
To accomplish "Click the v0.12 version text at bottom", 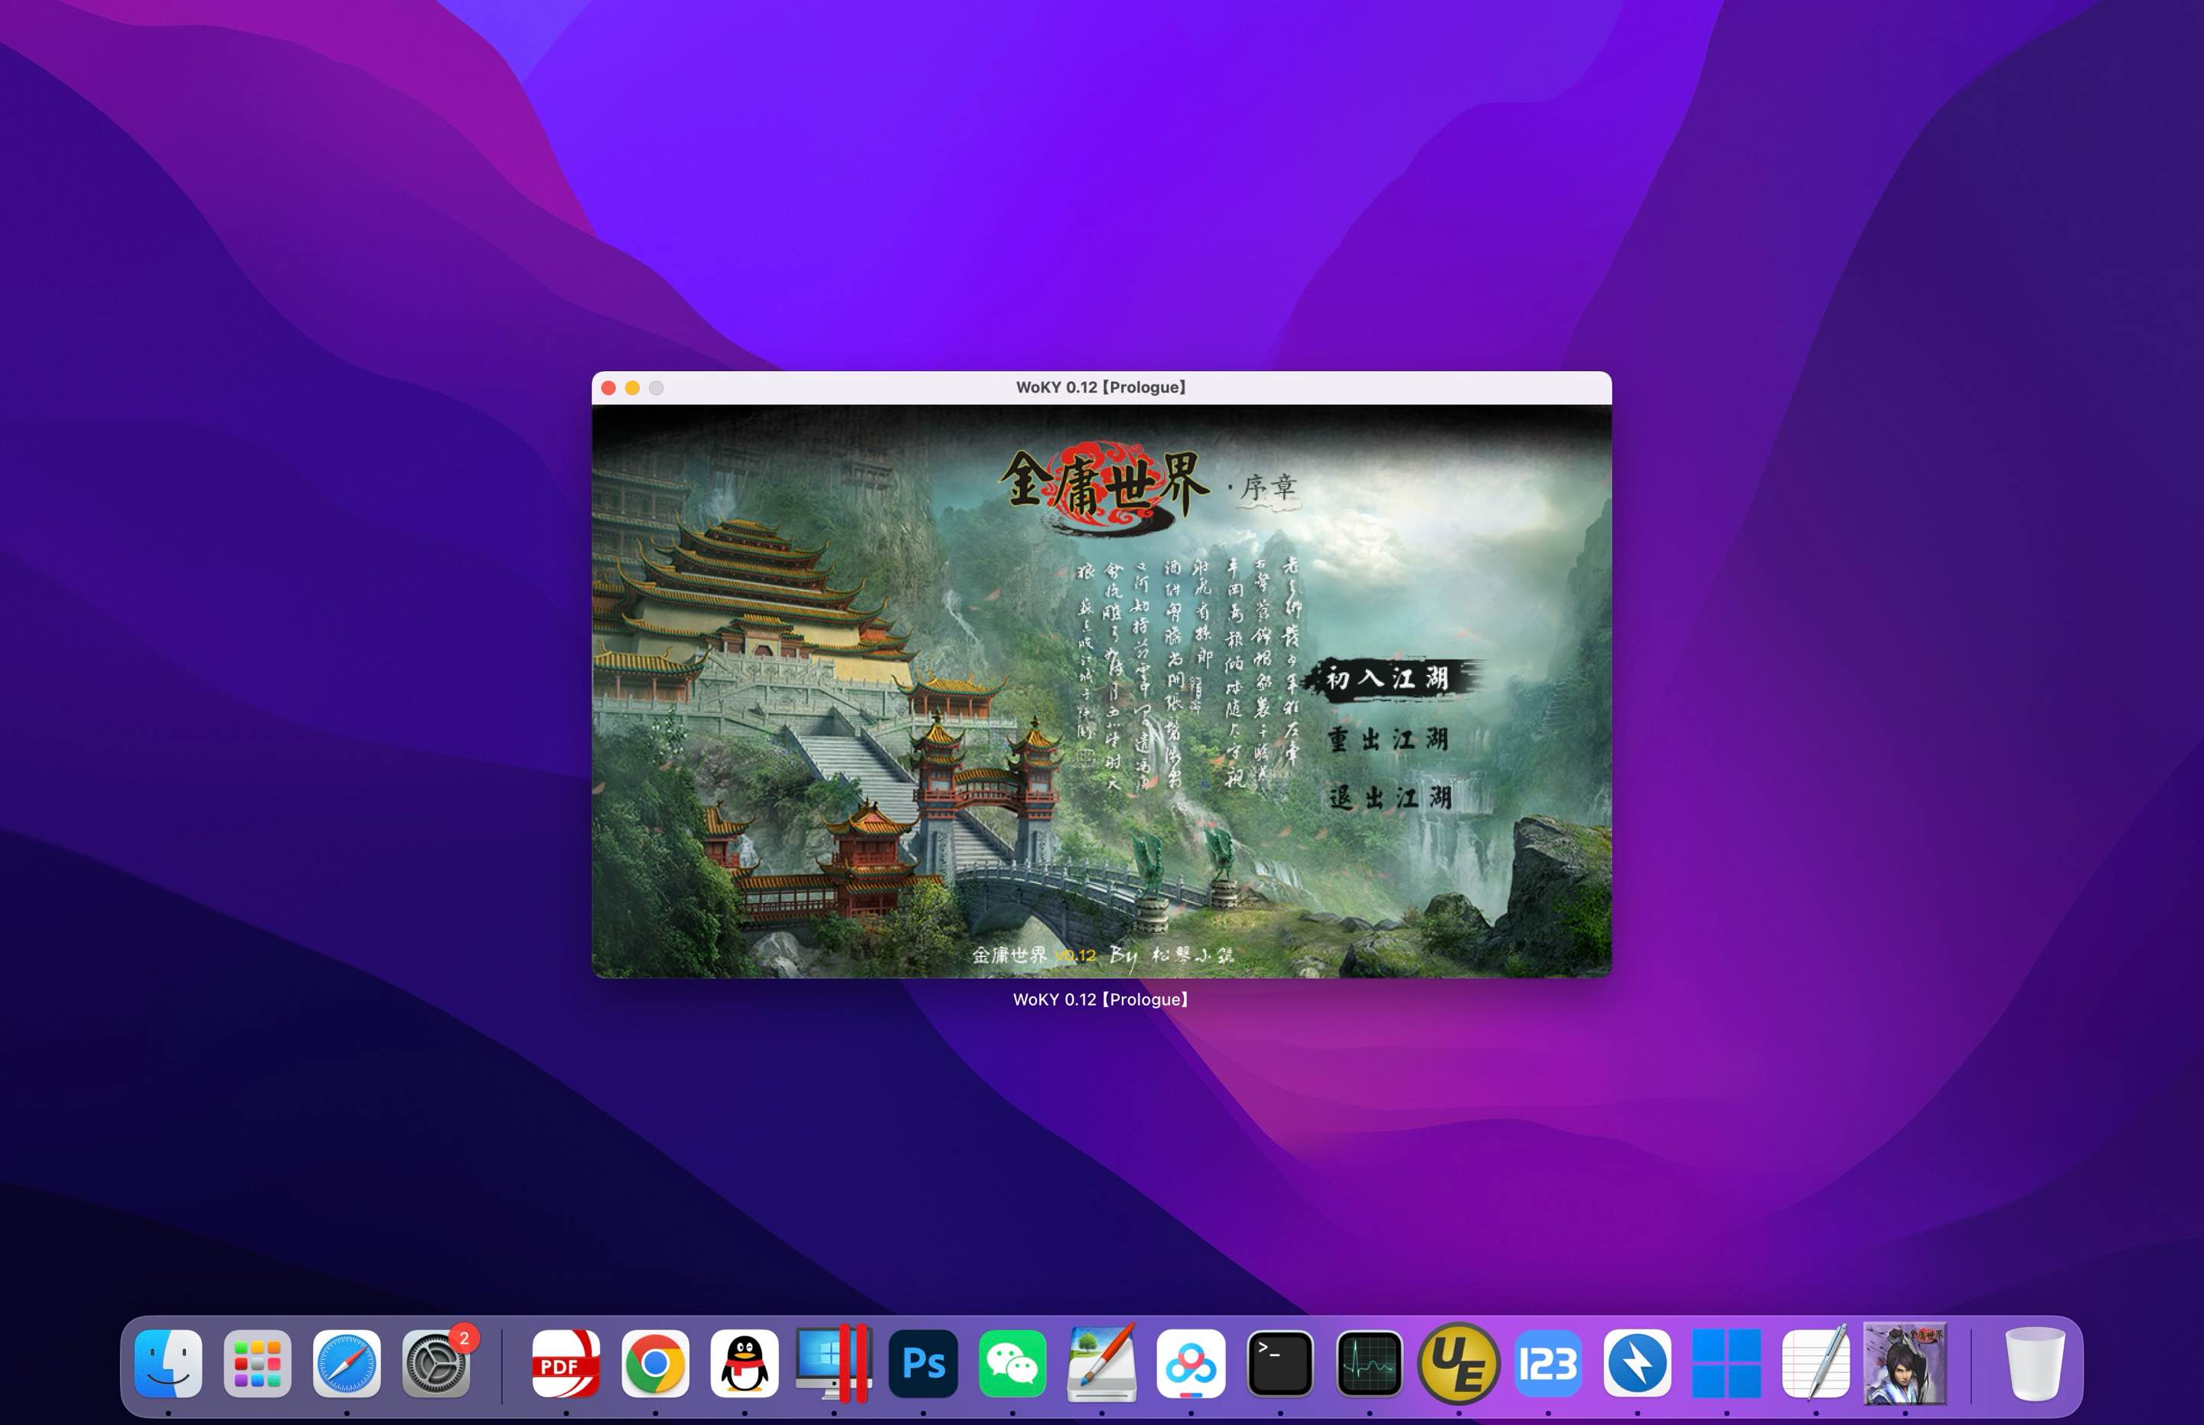I will 1075,956.
